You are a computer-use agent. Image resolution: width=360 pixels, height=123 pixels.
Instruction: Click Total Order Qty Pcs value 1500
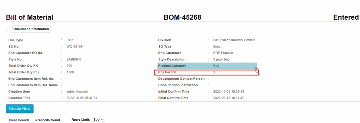[70, 72]
